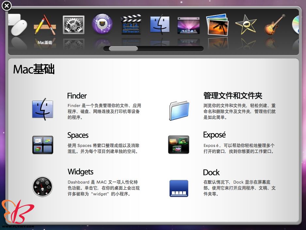Click the description starting '在默认情况下，Dock'
Viewport: 306px width, 230px height.
(x=239, y=188)
